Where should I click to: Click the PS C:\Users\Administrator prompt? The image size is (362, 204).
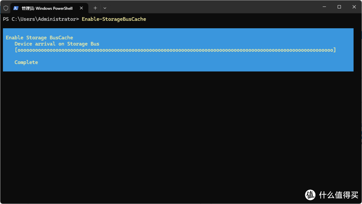tap(41, 19)
